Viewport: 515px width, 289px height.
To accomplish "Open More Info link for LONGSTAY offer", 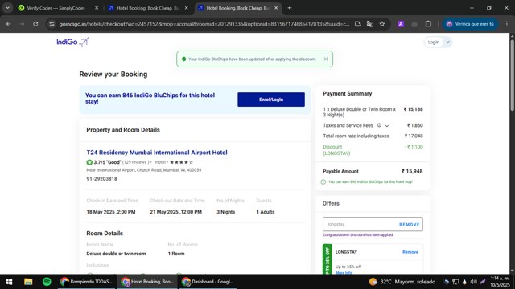I will click(344, 273).
